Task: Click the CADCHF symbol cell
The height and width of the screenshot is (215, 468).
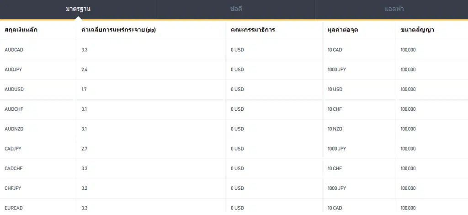Action: point(13,168)
